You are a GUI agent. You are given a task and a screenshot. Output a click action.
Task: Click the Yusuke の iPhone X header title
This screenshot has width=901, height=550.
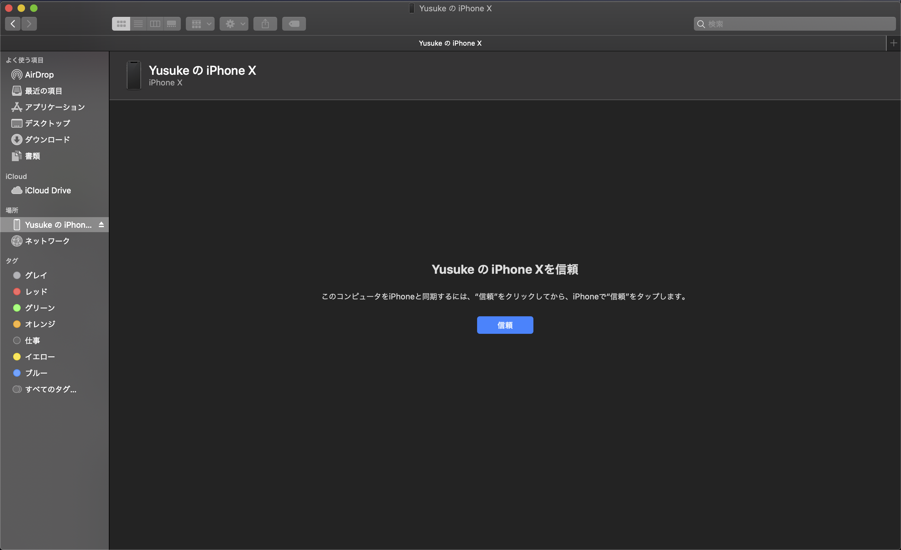click(203, 70)
